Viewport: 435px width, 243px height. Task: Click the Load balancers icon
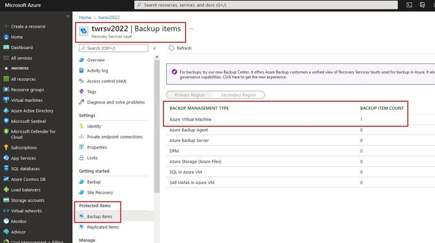pyautogui.click(x=6, y=190)
